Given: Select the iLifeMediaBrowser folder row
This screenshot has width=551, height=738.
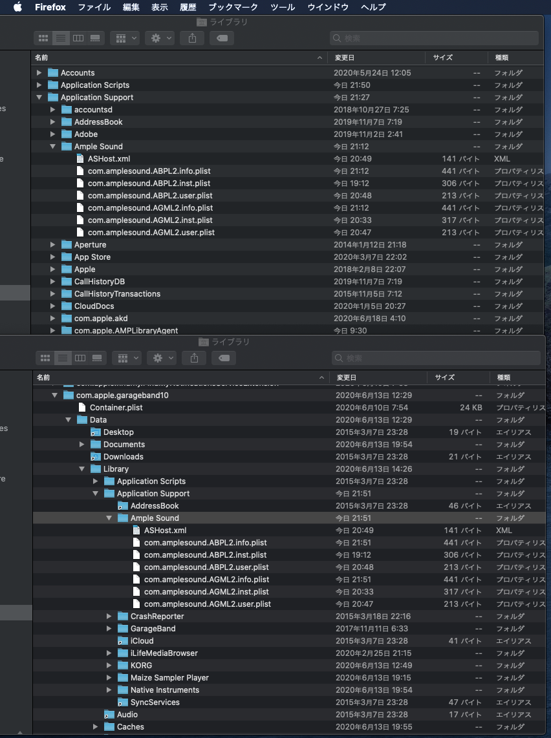Looking at the screenshot, I should [x=289, y=653].
